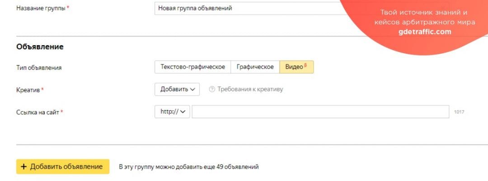The width and height of the screenshot is (488, 181).
Task: Click the question mark help icon
Action: (212, 89)
